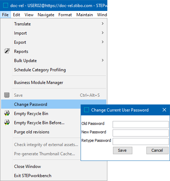Viewport: 170px width, 181px height.
Task: Click the Empty Recycle Bin icon
Action: coord(7,113)
